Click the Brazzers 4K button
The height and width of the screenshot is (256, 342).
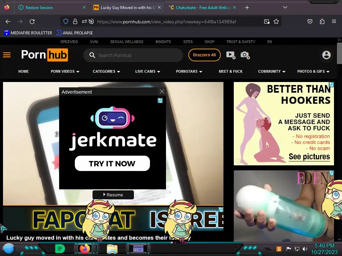[x=204, y=55]
